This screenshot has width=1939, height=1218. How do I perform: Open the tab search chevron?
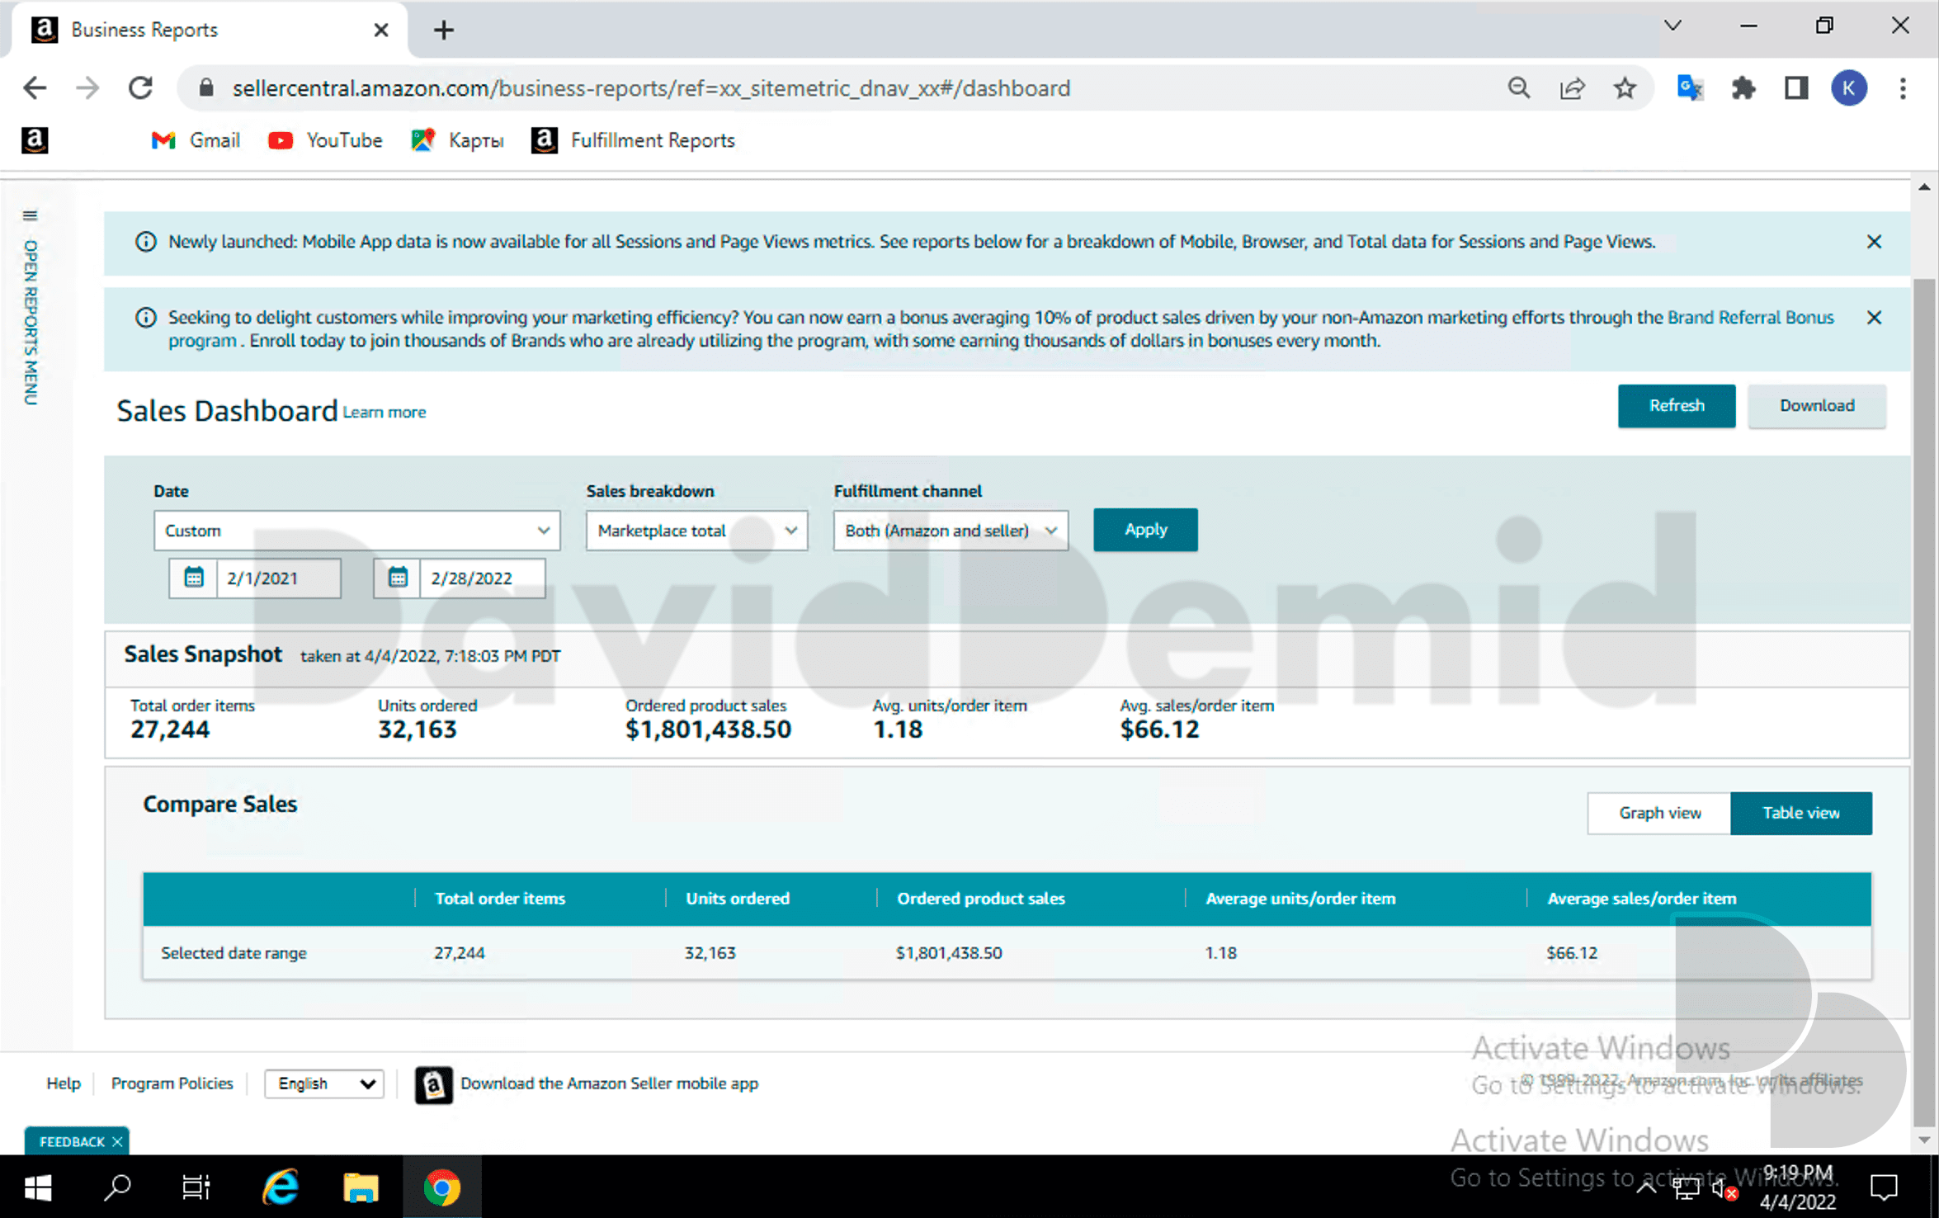[1672, 26]
